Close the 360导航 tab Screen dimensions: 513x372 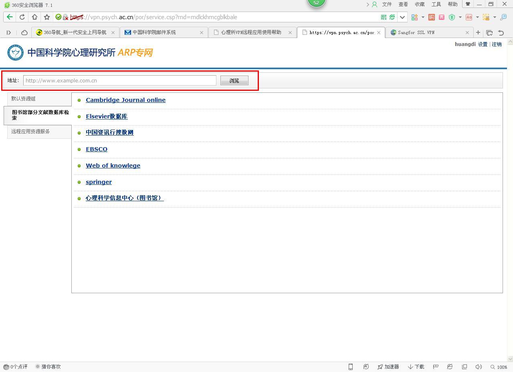point(113,32)
